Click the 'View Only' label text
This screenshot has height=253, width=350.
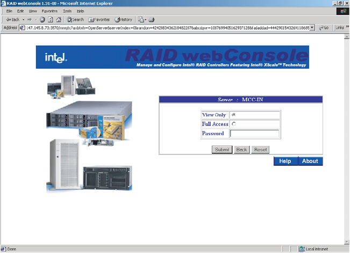[214, 115]
